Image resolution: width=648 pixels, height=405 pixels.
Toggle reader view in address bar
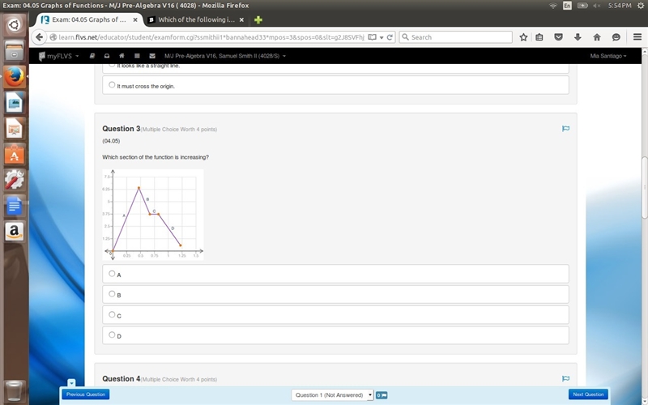tap(372, 37)
